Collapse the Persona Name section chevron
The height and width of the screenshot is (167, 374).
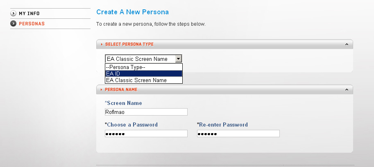(347, 89)
